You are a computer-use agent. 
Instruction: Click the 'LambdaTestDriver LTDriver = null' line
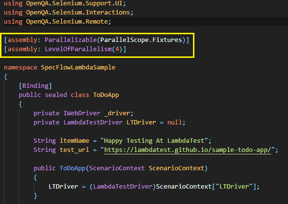(110, 122)
